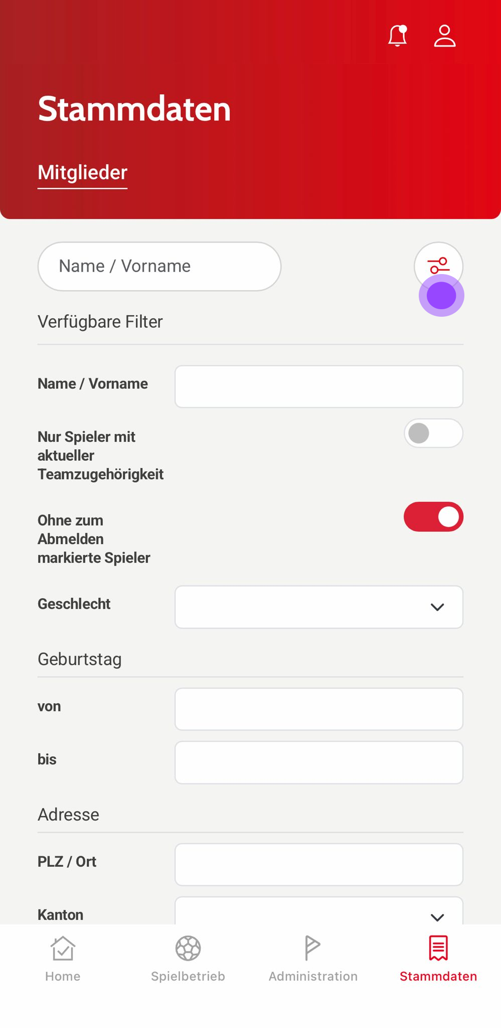Open the Kanton dropdown

click(x=318, y=912)
